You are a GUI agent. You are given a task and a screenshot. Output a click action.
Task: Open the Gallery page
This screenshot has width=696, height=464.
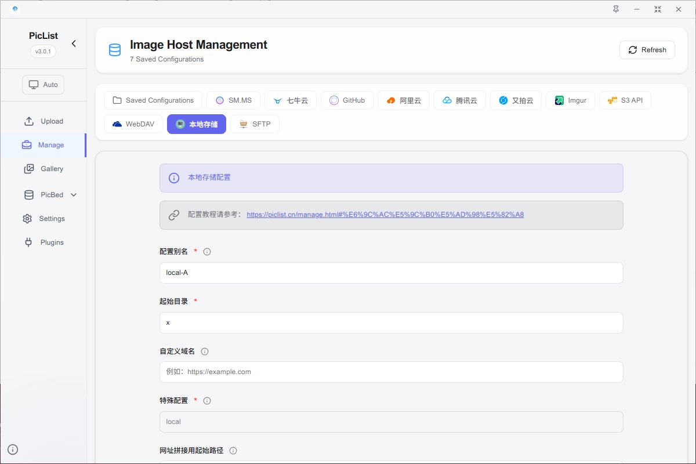(x=43, y=169)
